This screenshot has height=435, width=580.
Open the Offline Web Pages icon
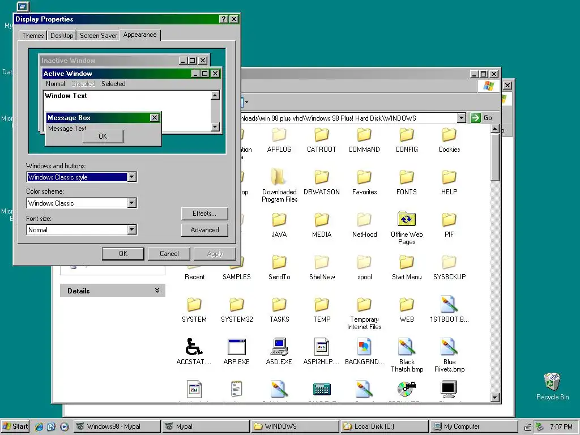[x=407, y=219]
